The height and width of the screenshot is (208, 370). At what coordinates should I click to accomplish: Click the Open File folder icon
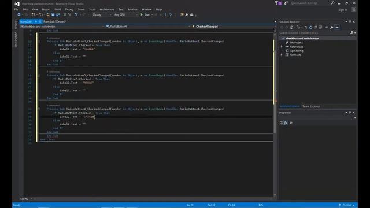click(x=48, y=14)
